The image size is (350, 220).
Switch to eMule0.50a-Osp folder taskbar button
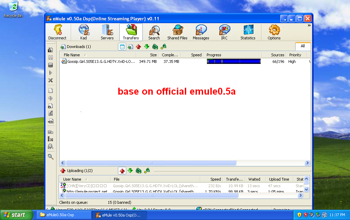click(63, 215)
